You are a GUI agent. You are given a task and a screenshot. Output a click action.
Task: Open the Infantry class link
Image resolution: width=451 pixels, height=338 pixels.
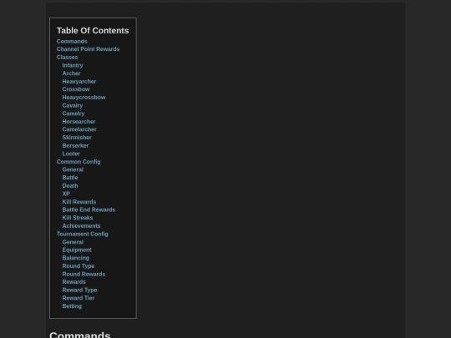[x=73, y=65]
